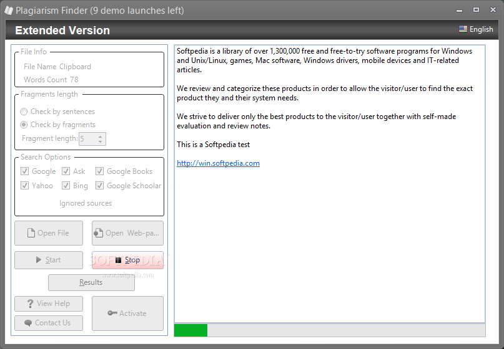The width and height of the screenshot is (504, 349).
Task: Toggle the Yahoo search checkbox
Action: (x=24, y=186)
